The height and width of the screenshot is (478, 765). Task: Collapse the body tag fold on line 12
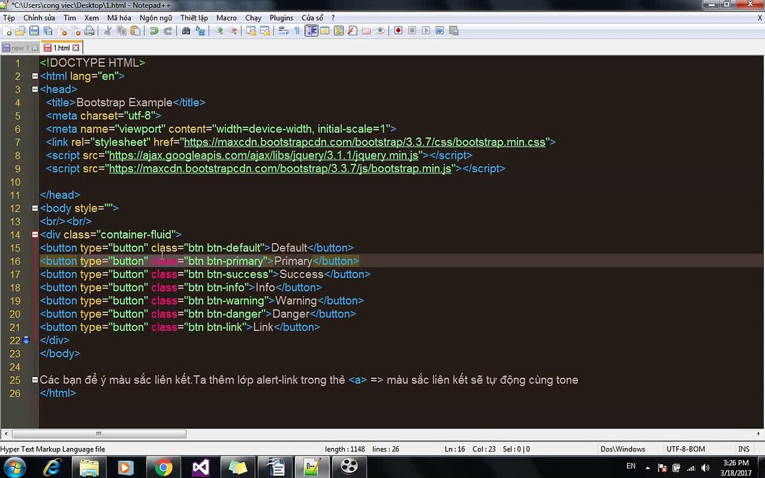pos(35,208)
